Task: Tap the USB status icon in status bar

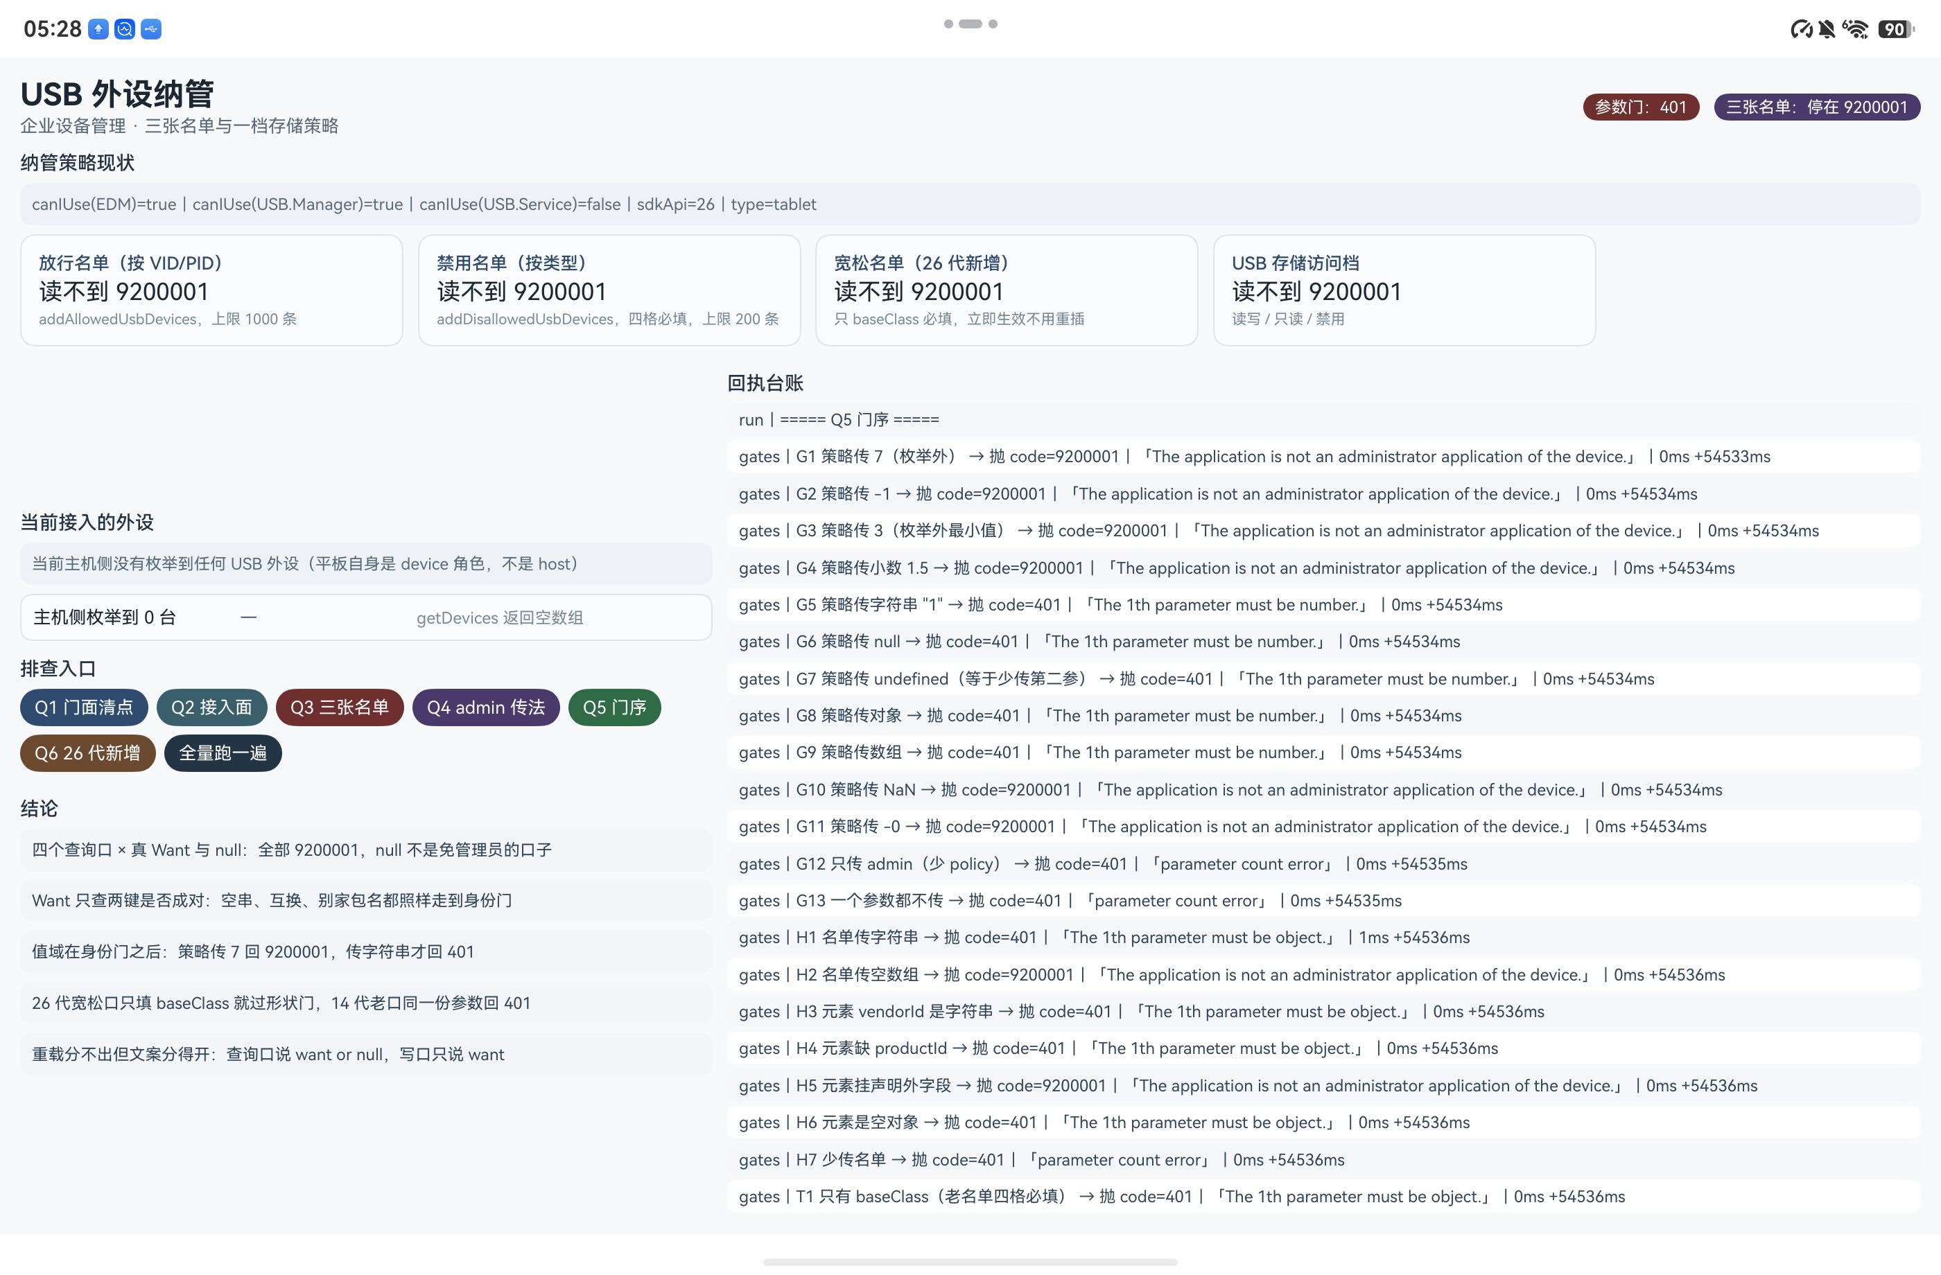Action: point(151,29)
